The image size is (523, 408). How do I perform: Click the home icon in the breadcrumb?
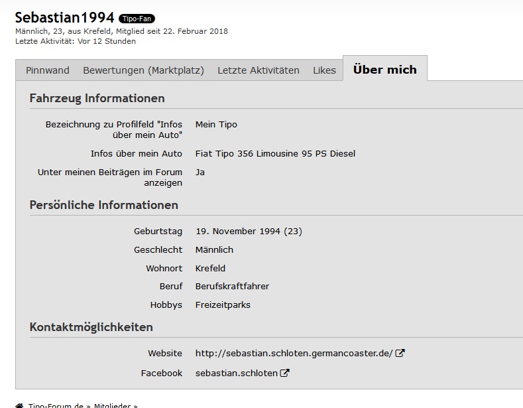pos(19,405)
